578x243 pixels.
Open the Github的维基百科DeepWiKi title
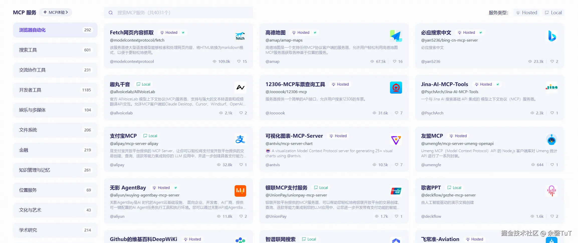tap(143, 239)
